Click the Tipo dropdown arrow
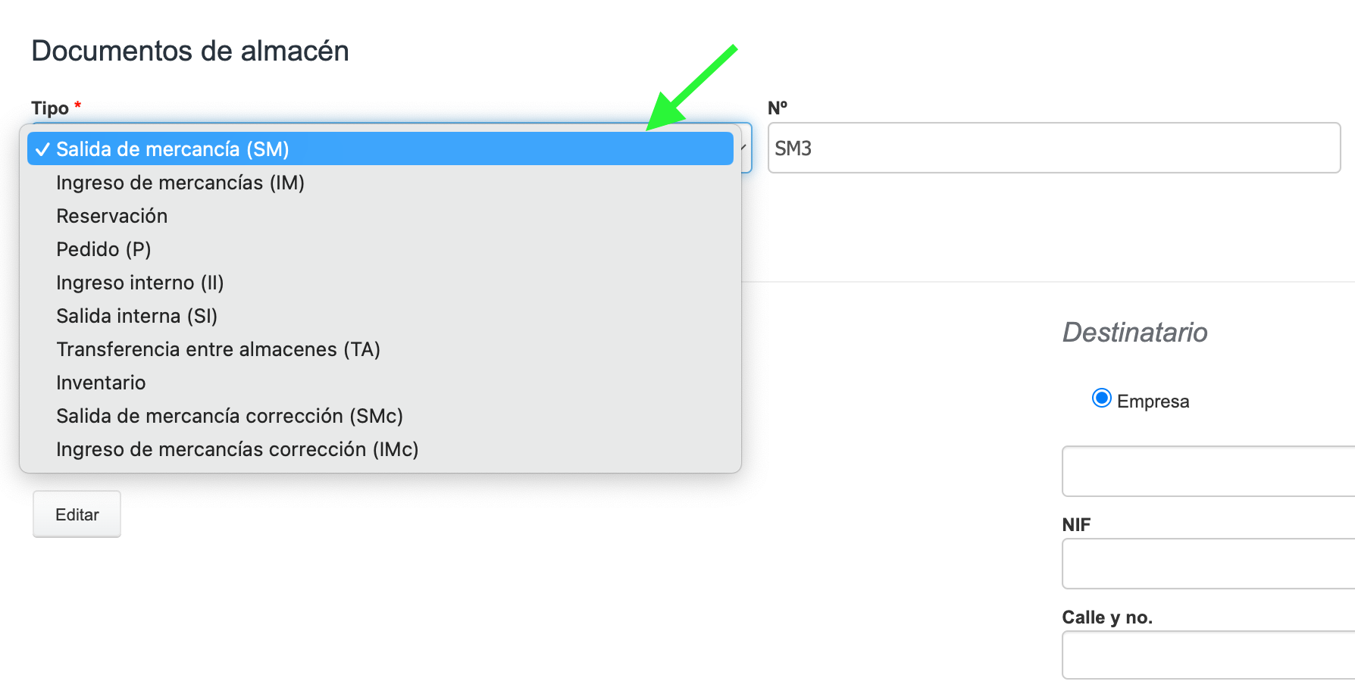This screenshot has height=697, width=1355. 746,148
